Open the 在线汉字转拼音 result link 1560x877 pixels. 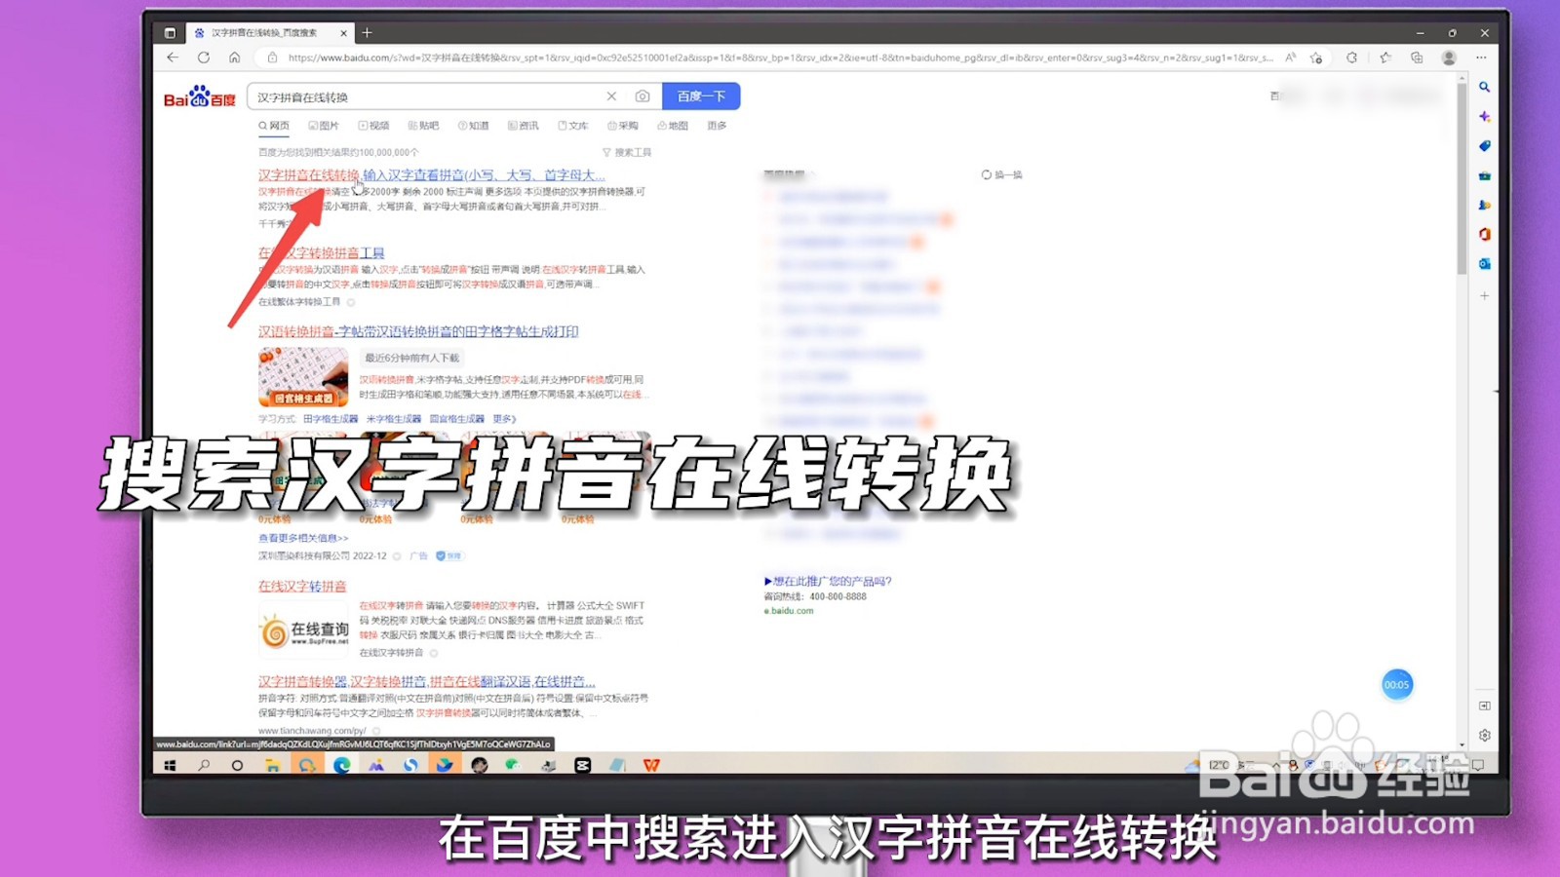click(302, 587)
